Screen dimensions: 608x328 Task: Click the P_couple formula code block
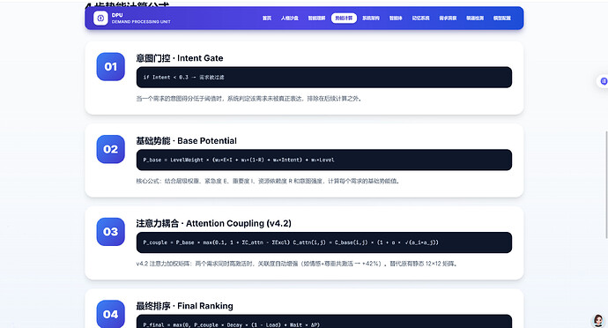[x=323, y=242]
